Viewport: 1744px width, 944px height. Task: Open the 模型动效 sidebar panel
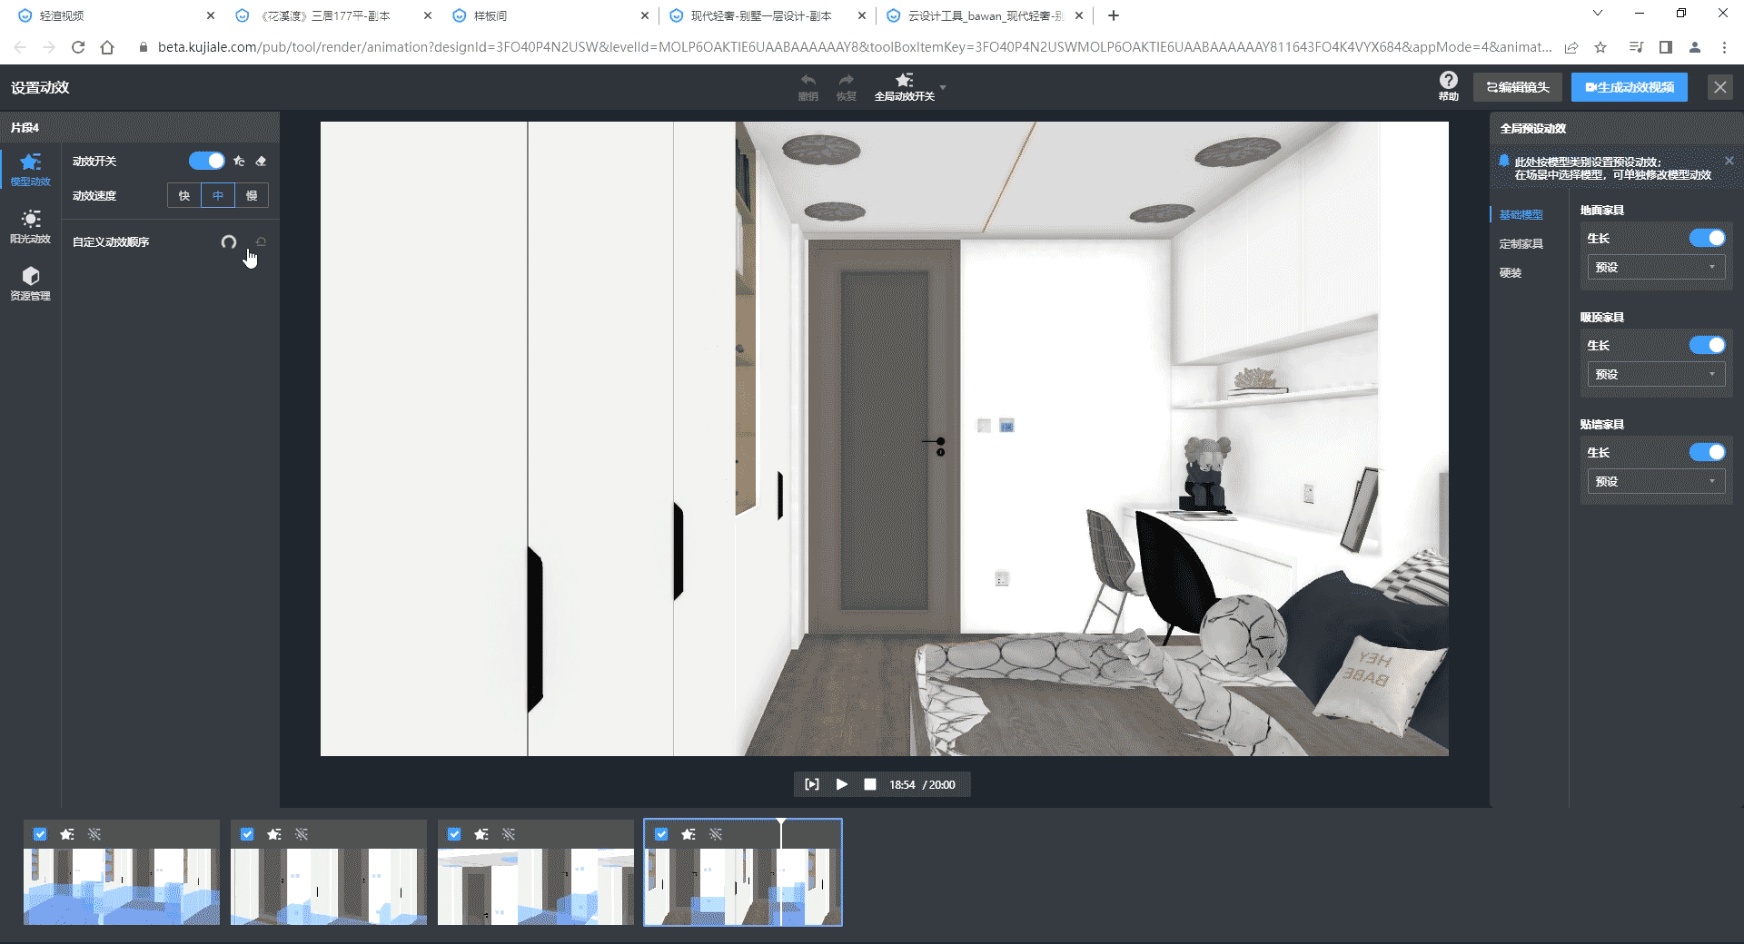tap(30, 169)
